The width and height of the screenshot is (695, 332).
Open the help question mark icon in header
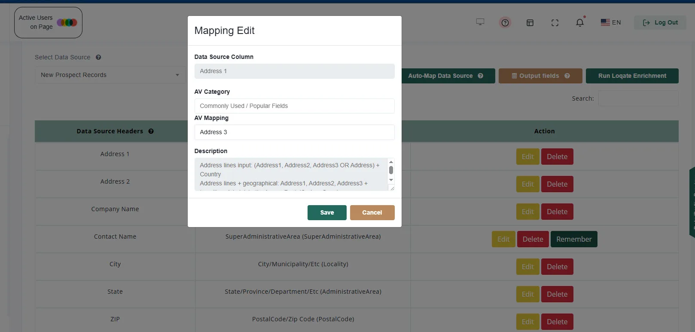coord(505,22)
